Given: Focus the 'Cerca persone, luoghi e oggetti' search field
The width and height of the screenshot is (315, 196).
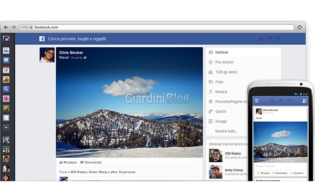Looking at the screenshot, I should (77, 39).
